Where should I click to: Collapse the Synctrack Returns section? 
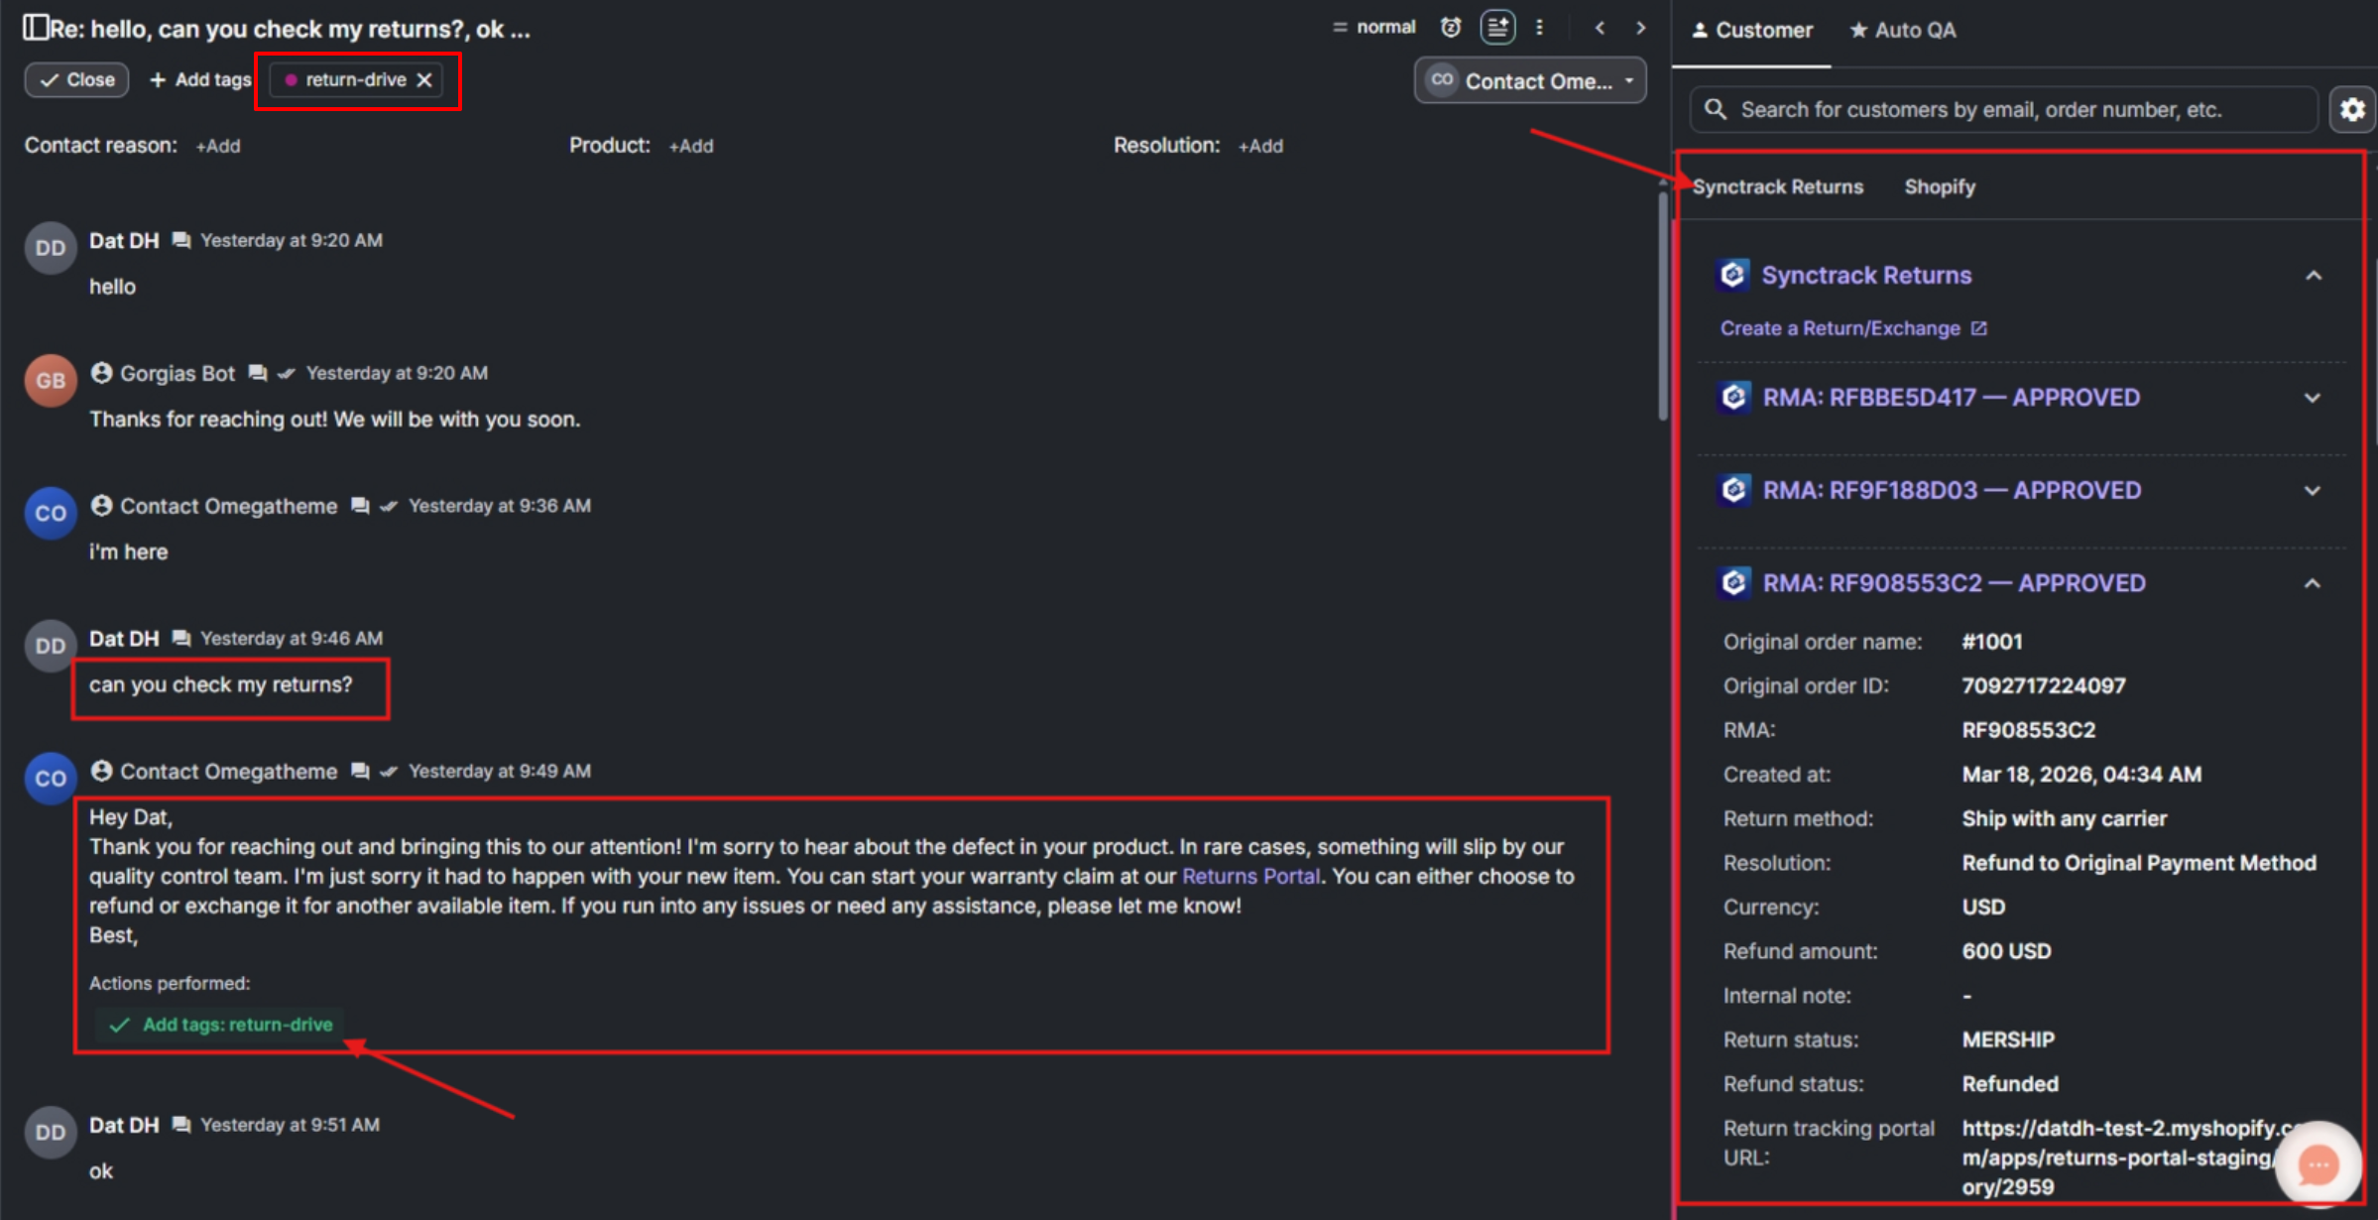coord(2313,276)
